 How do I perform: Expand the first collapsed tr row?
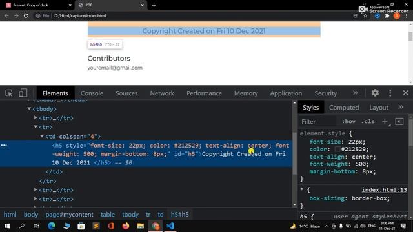35,117
